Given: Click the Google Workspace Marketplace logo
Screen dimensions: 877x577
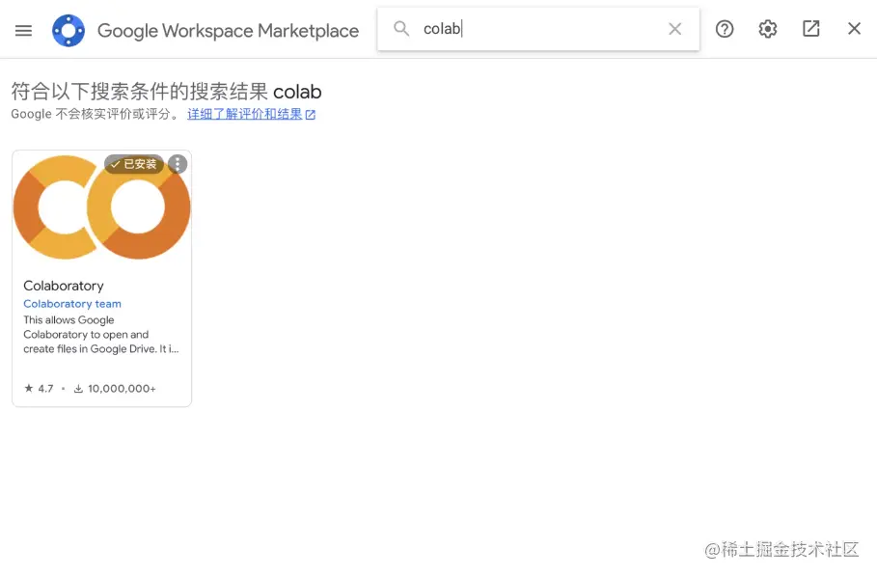Looking at the screenshot, I should tap(69, 30).
